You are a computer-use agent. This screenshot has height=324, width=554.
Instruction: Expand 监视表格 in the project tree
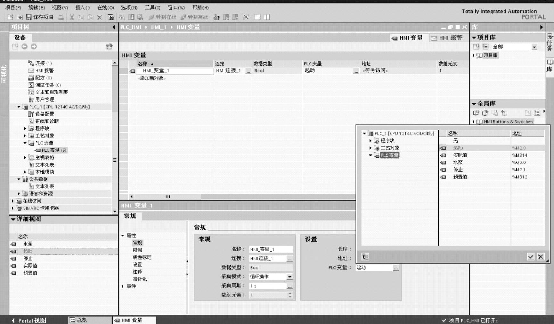(25, 157)
